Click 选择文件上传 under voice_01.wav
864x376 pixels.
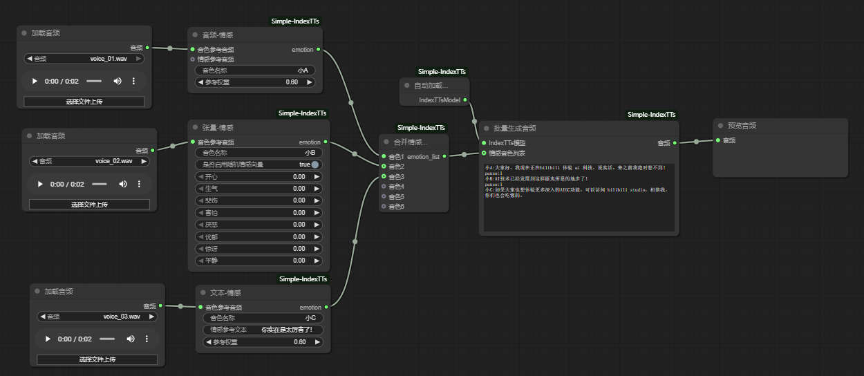pos(84,102)
